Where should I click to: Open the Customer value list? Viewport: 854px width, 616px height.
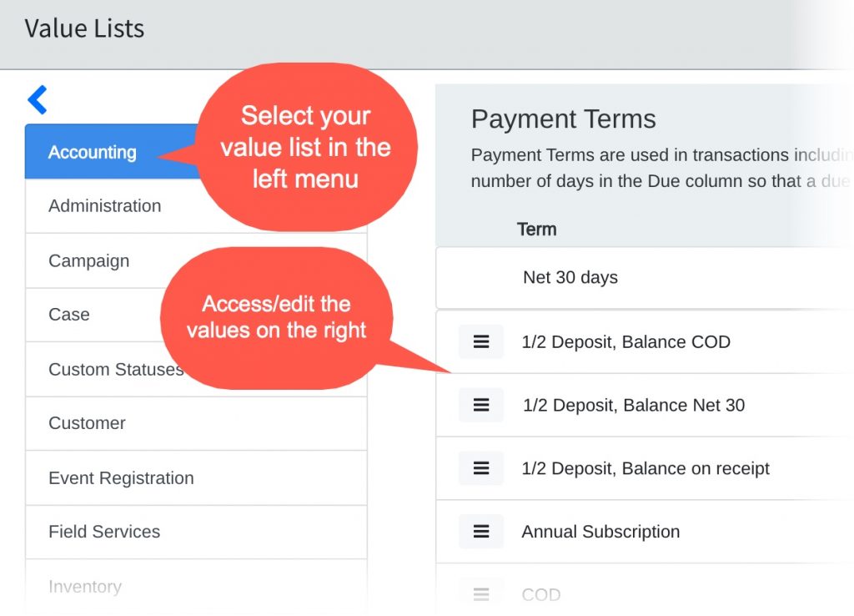tap(87, 423)
